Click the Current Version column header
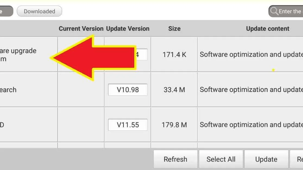 coord(81,28)
